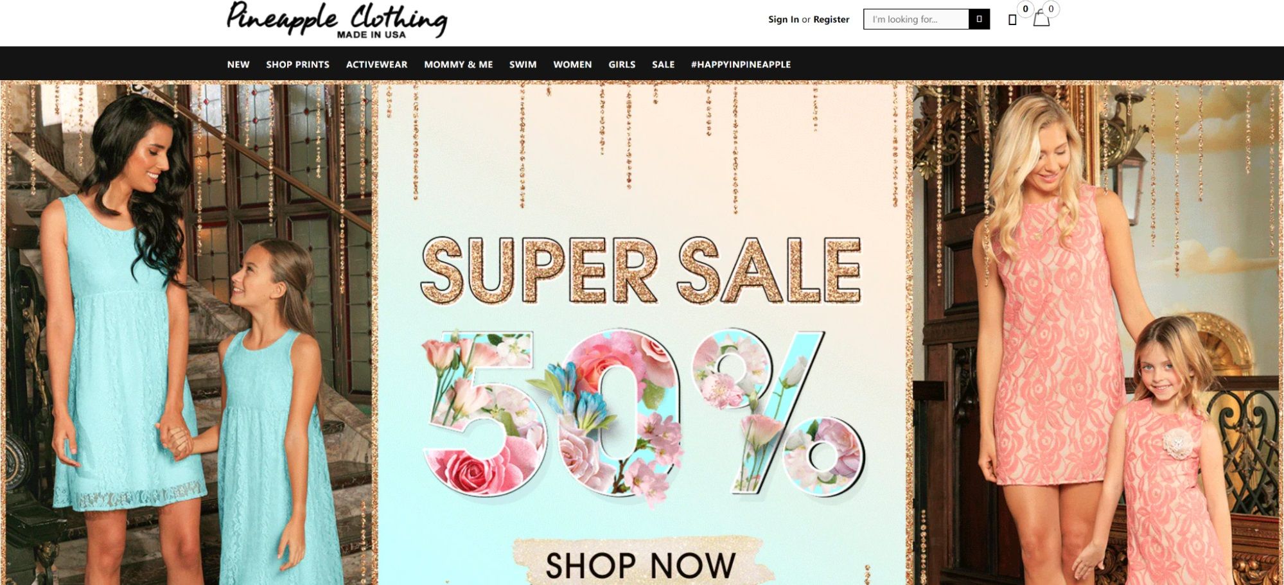Open the wishlist icon beside the cart
This screenshot has height=585, width=1284.
[1012, 20]
